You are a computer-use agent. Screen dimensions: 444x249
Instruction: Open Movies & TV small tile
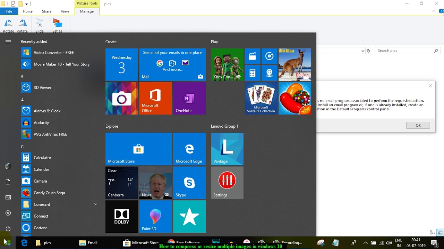point(253,56)
